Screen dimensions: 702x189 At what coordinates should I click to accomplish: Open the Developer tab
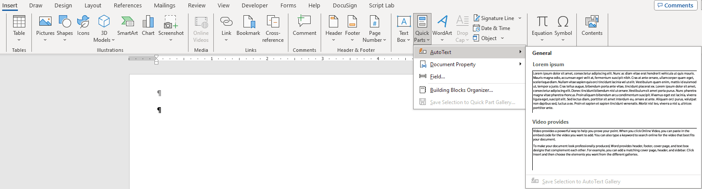255,6
